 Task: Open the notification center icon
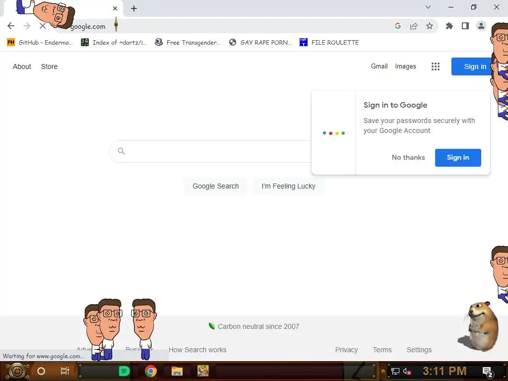[x=488, y=372]
